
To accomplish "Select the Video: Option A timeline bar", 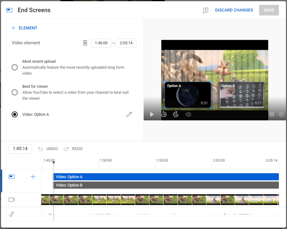I will [x=166, y=177].
